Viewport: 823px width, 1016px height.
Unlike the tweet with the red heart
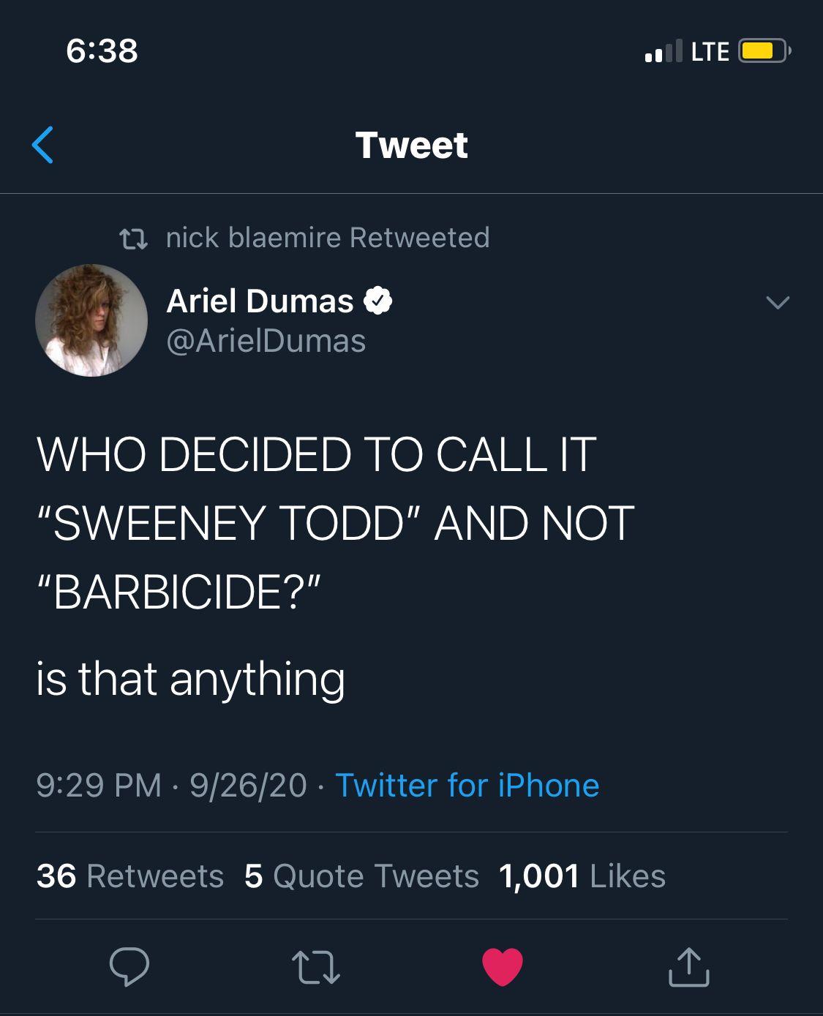tap(503, 966)
